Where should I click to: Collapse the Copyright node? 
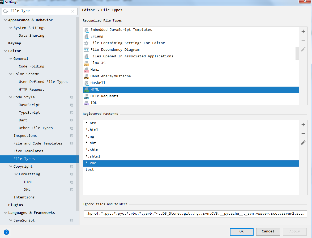(11, 167)
